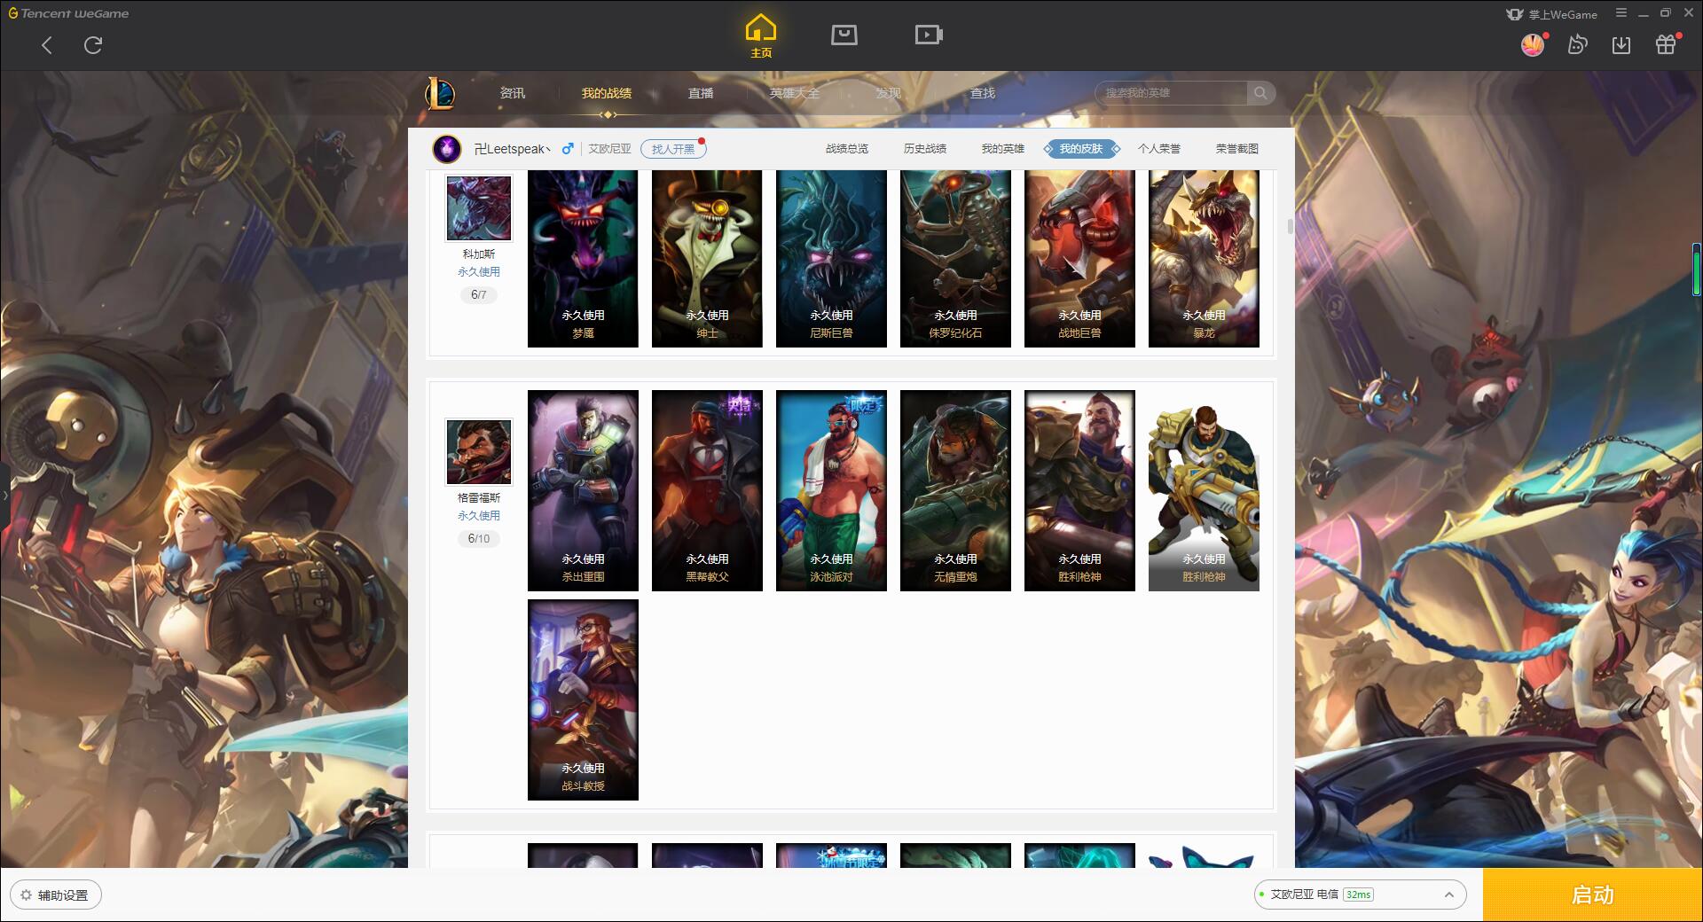This screenshot has width=1703, height=922.
Task: Switch to the 英雄大全 tab
Action: (795, 93)
